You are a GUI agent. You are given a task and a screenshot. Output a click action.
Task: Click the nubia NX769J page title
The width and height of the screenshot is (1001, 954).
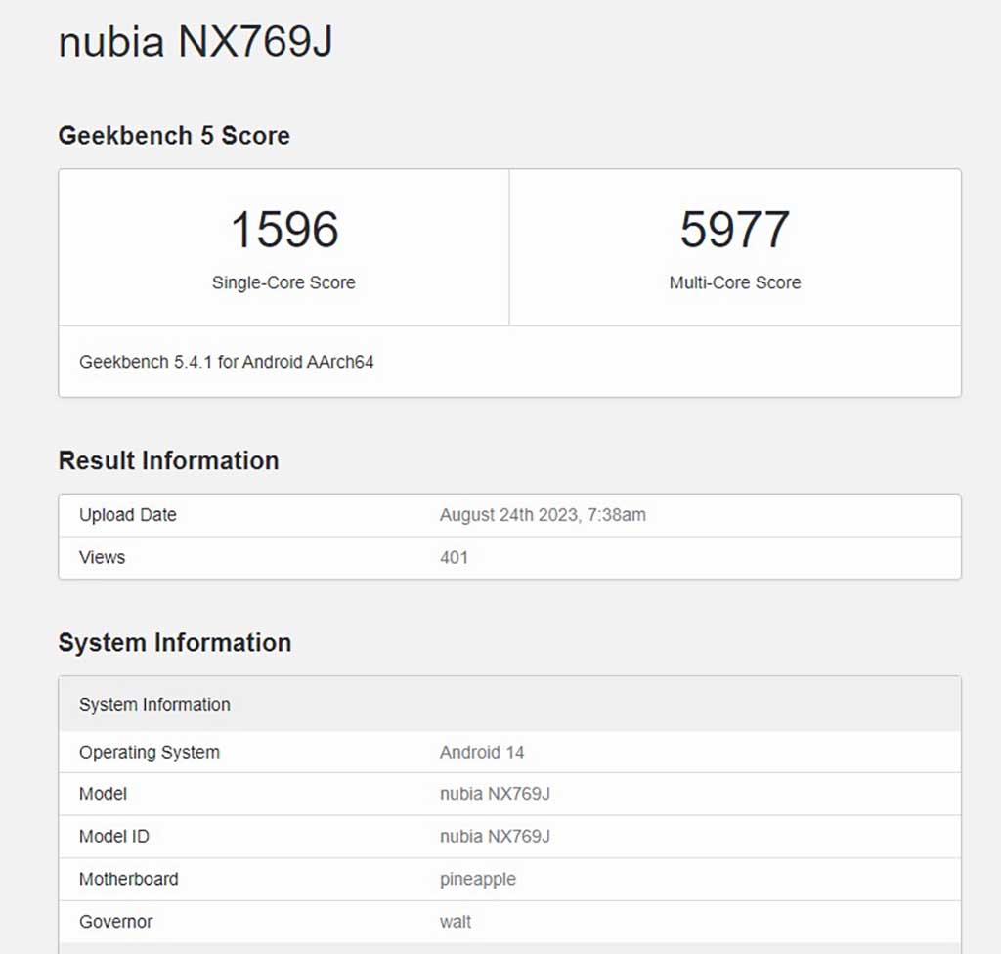coord(196,41)
